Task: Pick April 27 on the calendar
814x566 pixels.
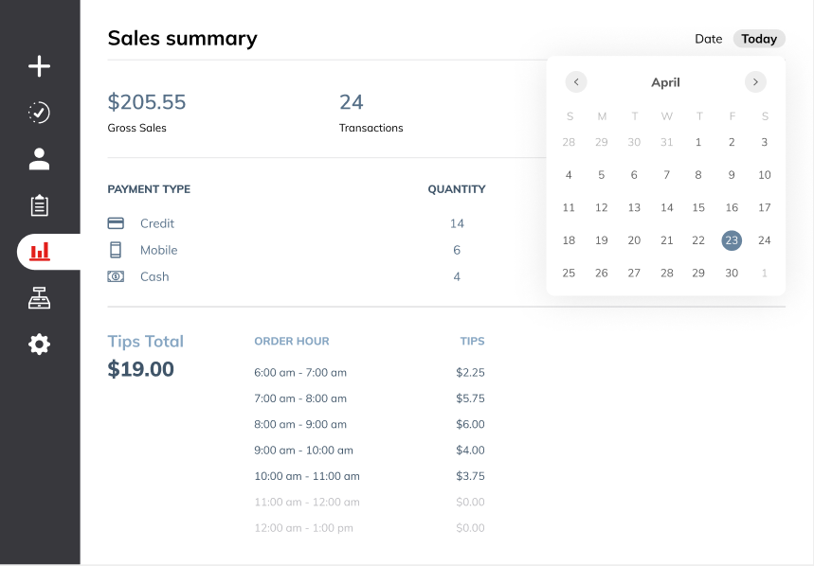Action: pyautogui.click(x=634, y=273)
